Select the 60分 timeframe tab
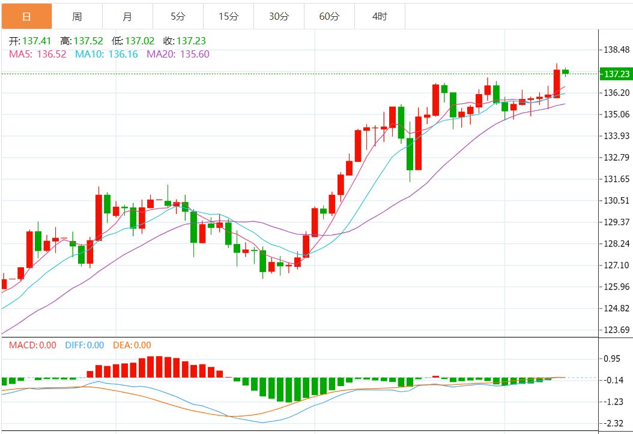Image resolution: width=633 pixels, height=434 pixels. [x=330, y=17]
